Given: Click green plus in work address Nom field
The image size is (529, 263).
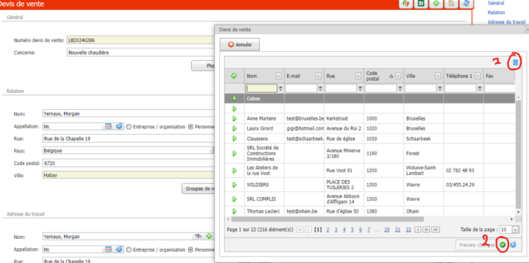Looking at the screenshot, I should coord(209,236).
